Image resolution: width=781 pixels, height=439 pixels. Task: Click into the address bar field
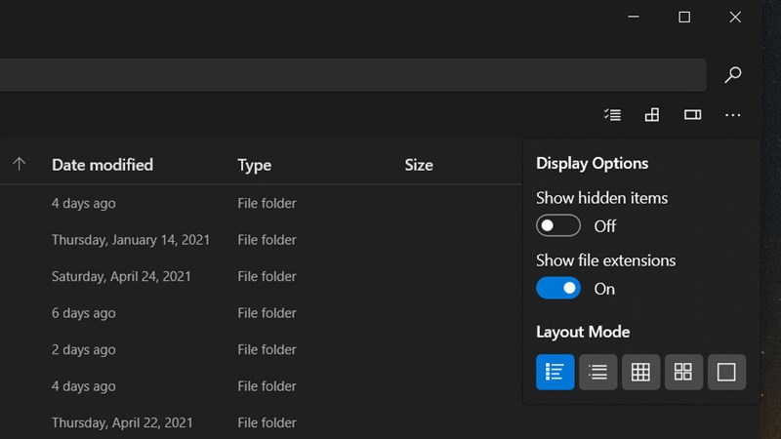coord(353,75)
